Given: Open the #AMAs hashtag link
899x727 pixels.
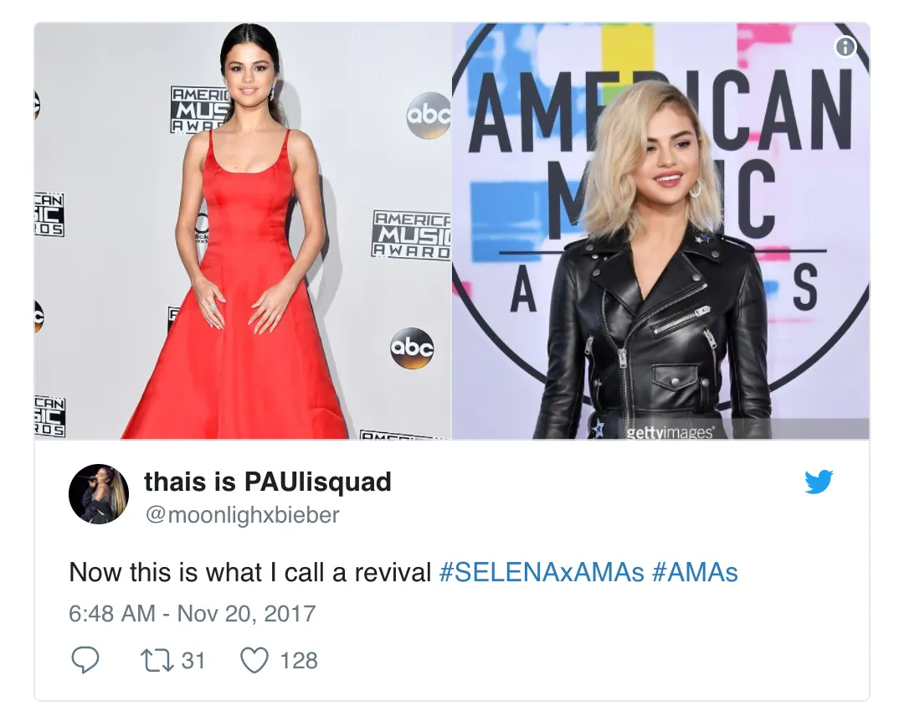Looking at the screenshot, I should 695,572.
